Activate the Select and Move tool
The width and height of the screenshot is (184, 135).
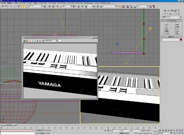tap(49, 7)
